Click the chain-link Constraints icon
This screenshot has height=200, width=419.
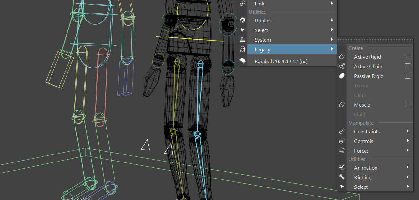click(x=342, y=131)
